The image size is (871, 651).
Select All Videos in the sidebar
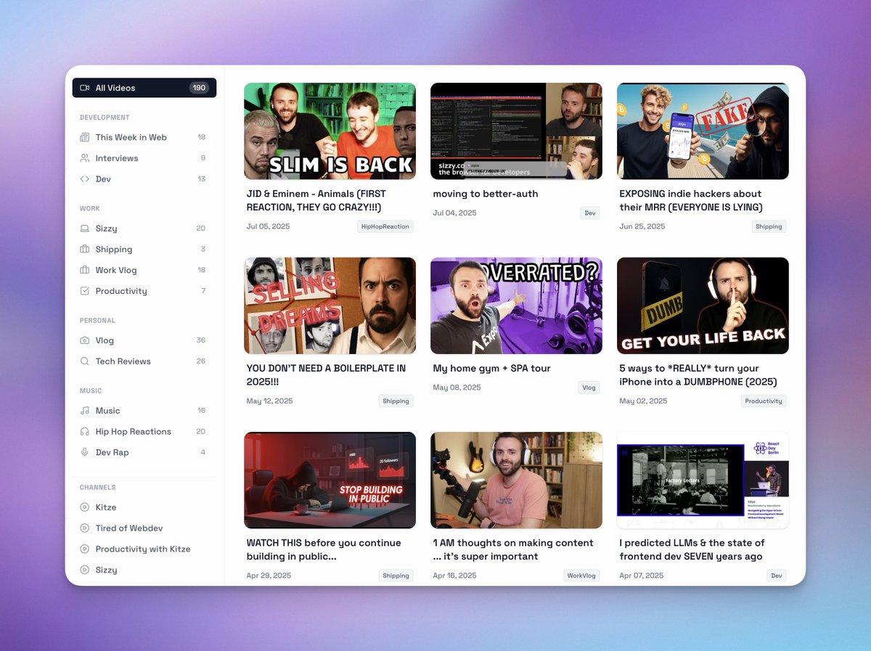tap(144, 88)
